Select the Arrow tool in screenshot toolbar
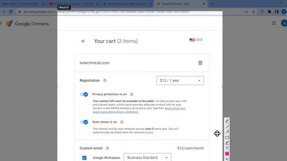The width and height of the screenshot is (287, 161). coord(227,132)
